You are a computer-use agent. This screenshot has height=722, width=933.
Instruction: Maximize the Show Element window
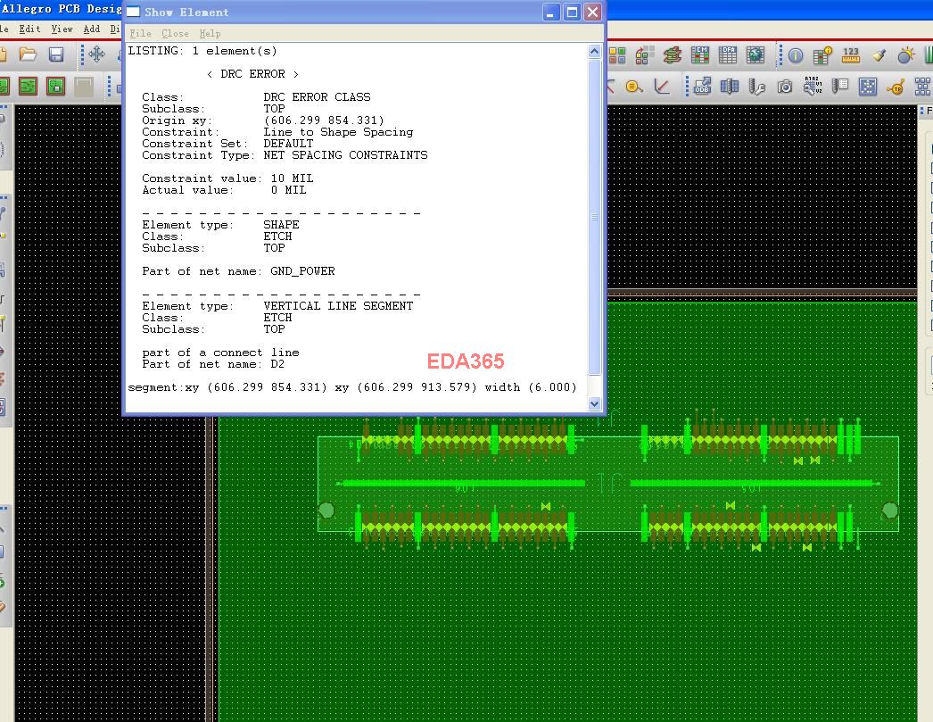(572, 12)
